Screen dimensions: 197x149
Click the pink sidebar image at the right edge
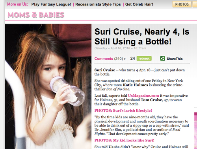196,131
